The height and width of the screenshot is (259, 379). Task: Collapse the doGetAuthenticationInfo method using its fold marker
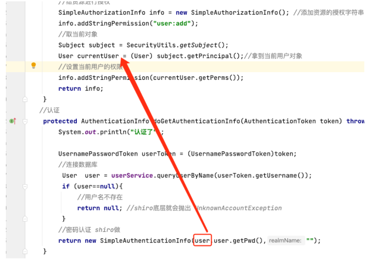tap(25, 121)
